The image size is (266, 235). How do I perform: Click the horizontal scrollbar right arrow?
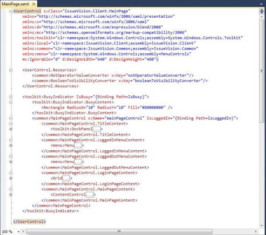point(256,231)
